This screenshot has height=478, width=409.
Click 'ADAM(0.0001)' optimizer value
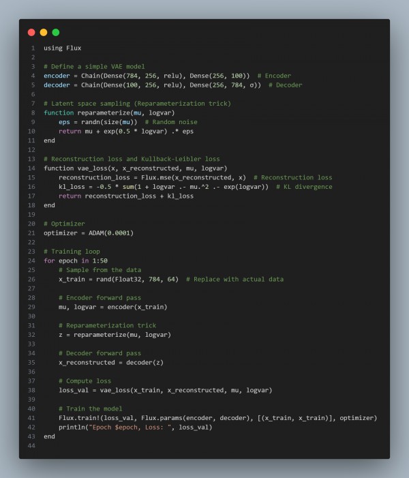click(111, 233)
